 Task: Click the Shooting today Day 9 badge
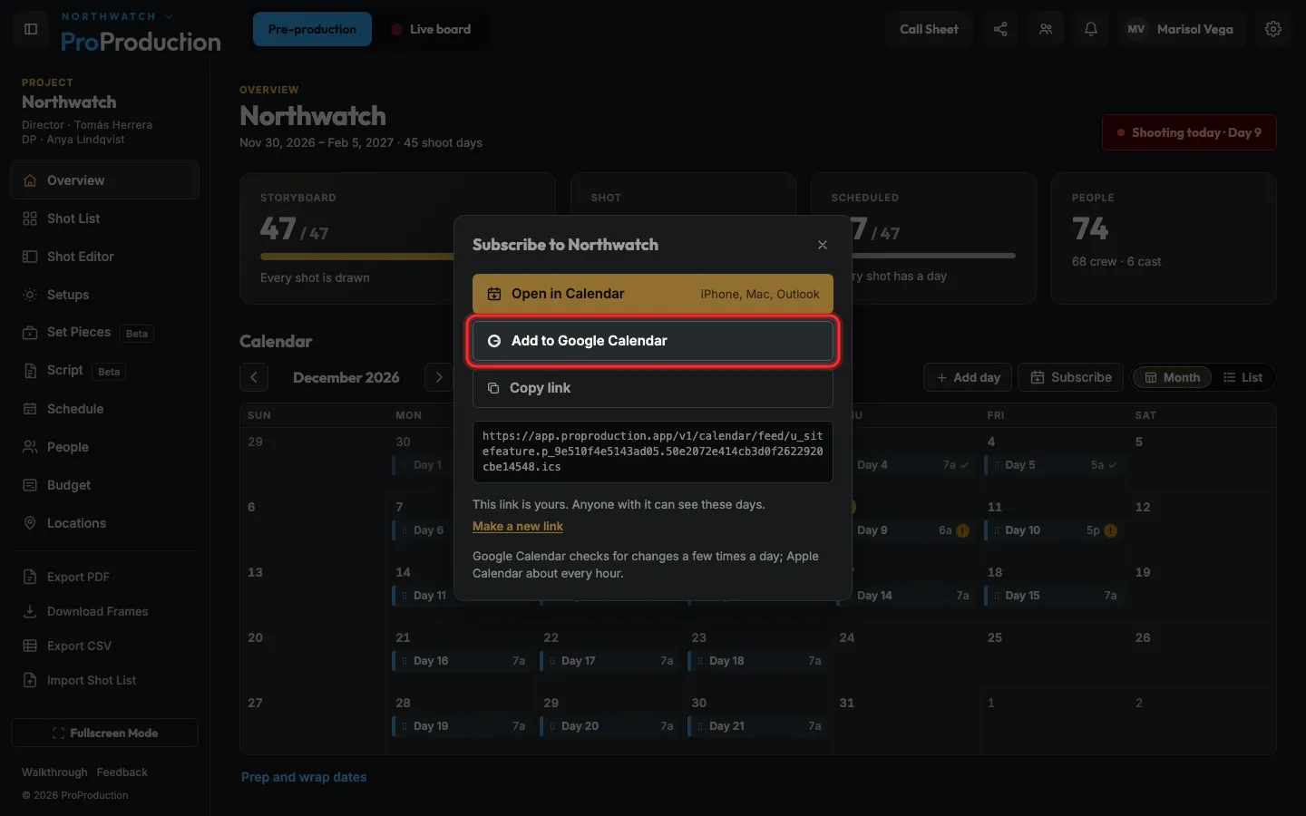(1189, 132)
